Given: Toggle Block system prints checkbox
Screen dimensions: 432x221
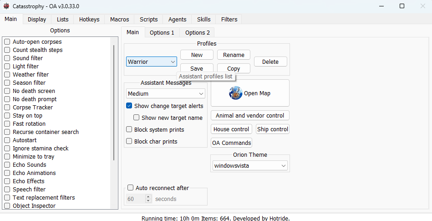Looking at the screenshot, I should coord(129,129).
